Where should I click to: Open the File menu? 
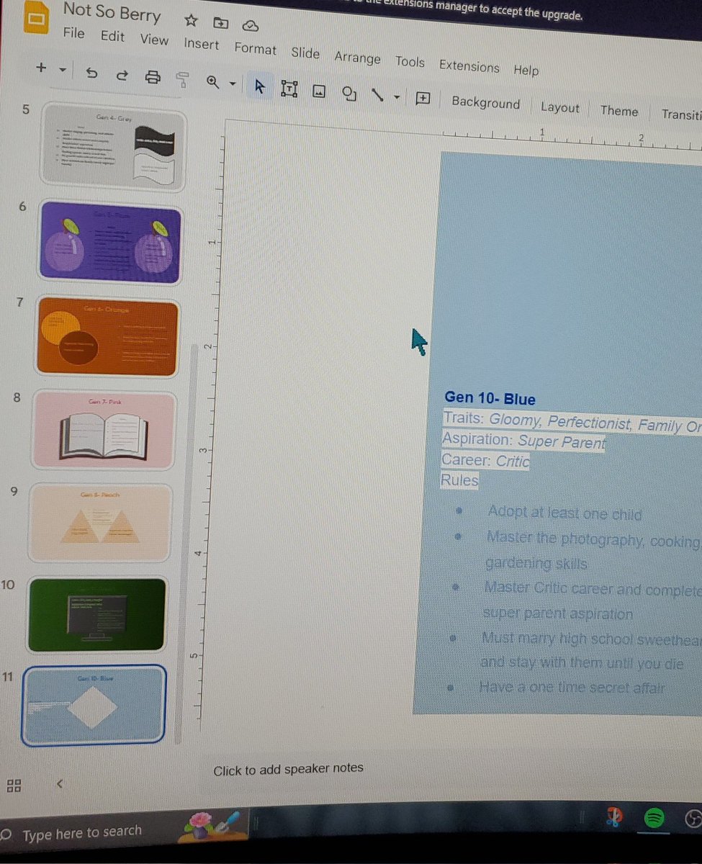(73, 33)
